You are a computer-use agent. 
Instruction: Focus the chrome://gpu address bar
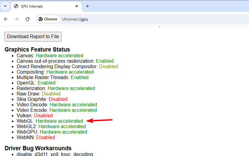[143, 19]
